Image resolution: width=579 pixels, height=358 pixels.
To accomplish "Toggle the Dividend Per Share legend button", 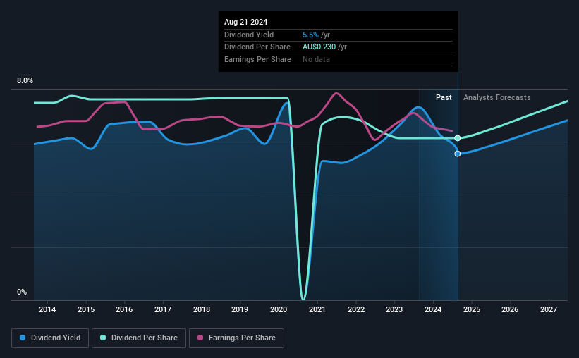I will point(139,338).
